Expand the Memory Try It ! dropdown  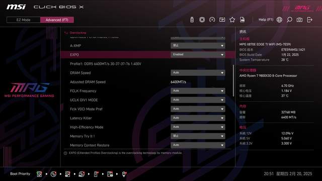(198, 136)
